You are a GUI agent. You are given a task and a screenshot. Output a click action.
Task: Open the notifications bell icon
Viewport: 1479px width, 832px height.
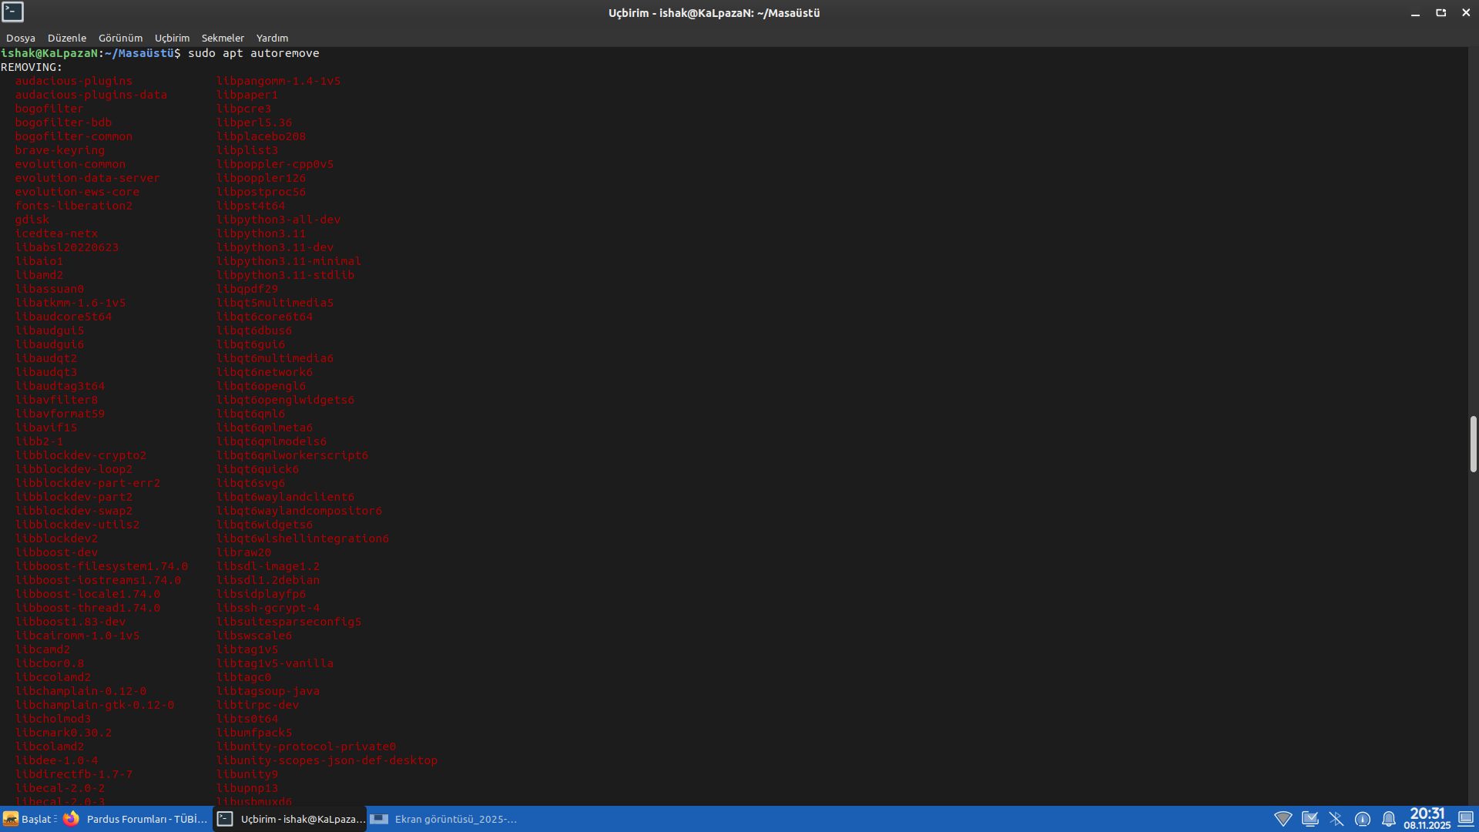point(1388,819)
